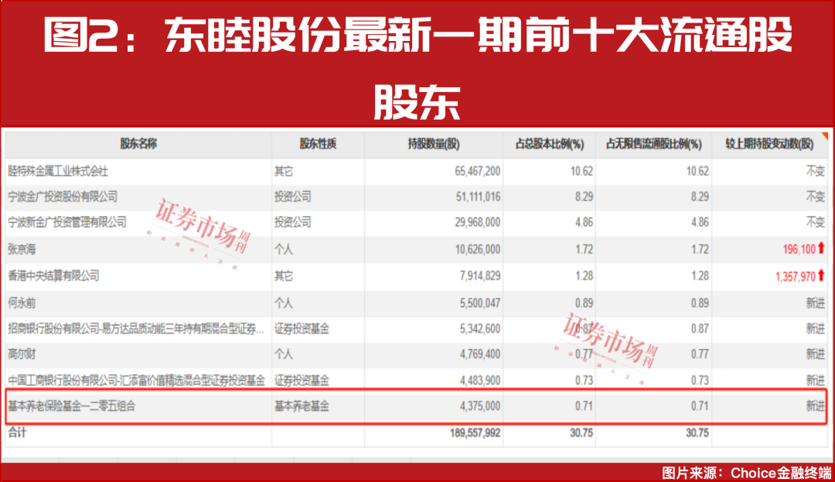Click 新进 in 何永前 row
The height and width of the screenshot is (482, 835).
[x=816, y=304]
